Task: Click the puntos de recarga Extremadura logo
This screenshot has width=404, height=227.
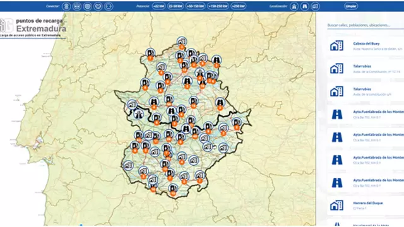Action: [33, 27]
